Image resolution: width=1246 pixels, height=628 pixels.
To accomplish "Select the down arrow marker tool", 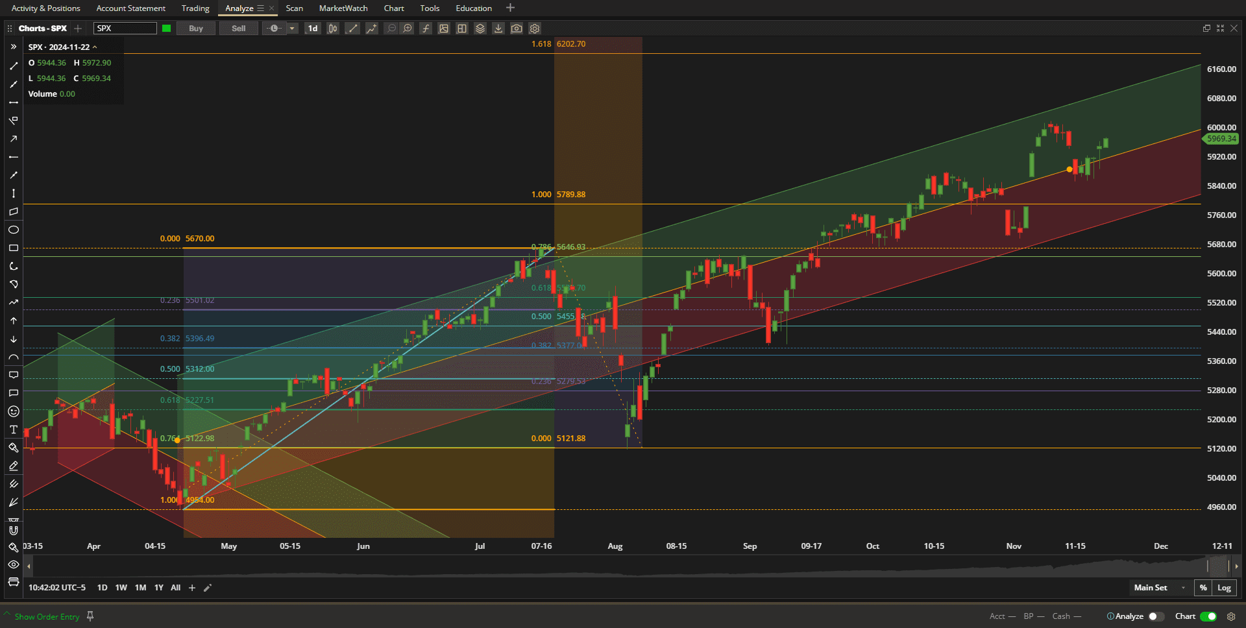I will pos(13,339).
